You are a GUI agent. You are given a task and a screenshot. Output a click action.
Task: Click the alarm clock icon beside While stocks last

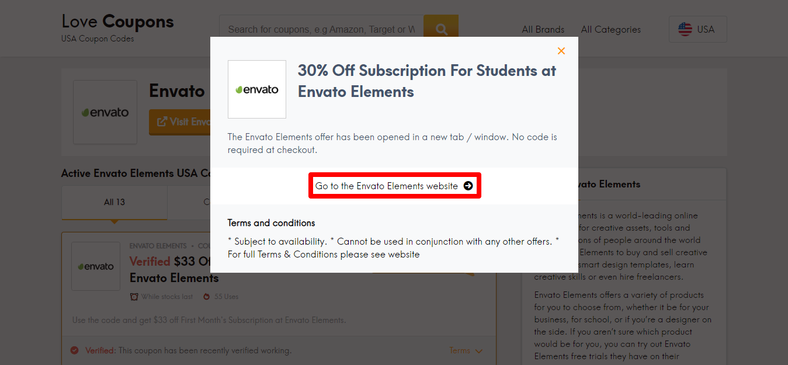[135, 296]
